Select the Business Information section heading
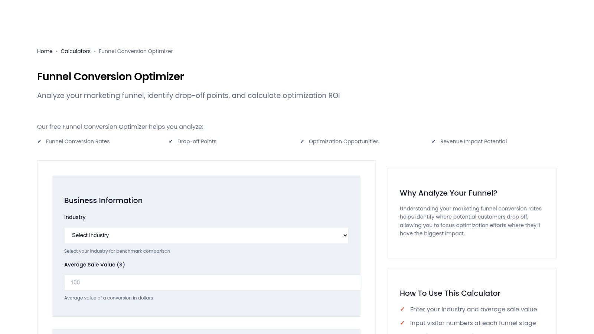The width and height of the screenshot is (594, 334). (103, 200)
